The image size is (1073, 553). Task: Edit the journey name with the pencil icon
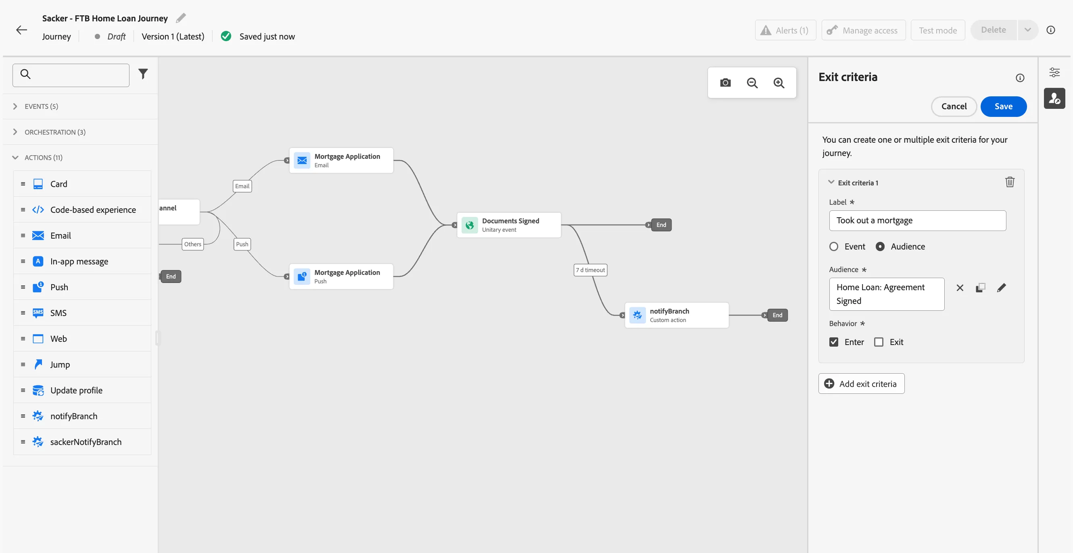pos(181,18)
